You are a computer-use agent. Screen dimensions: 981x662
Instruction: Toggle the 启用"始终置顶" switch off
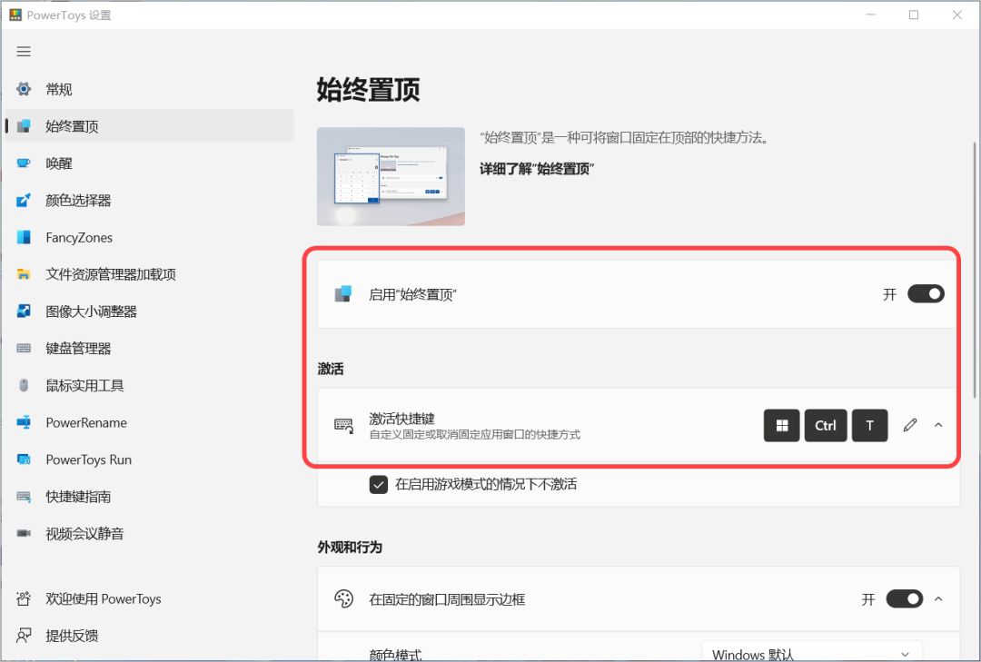point(926,294)
